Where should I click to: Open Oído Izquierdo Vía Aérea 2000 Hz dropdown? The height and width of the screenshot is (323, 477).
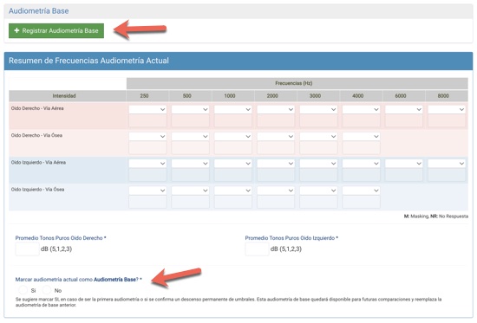[x=276, y=164]
